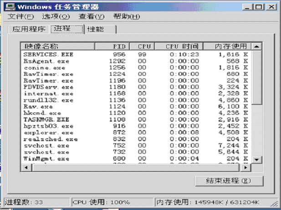The height and width of the screenshot is (210, 281).
Task: Open the 查看(V) menu
Action: click(x=92, y=17)
